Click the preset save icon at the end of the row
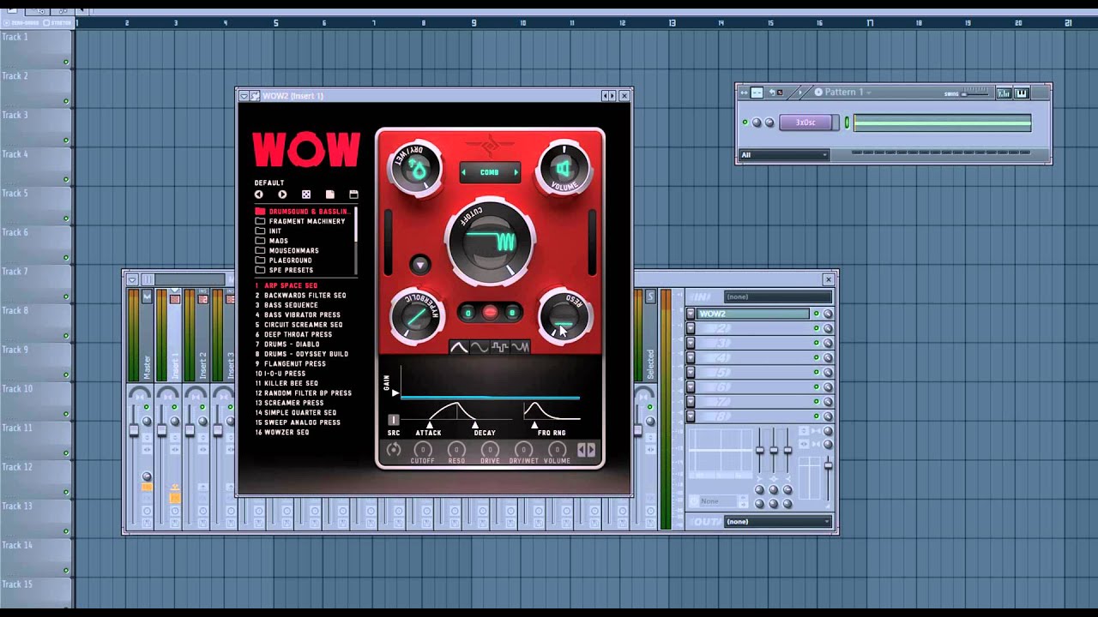Image resolution: width=1098 pixels, height=617 pixels. point(353,195)
